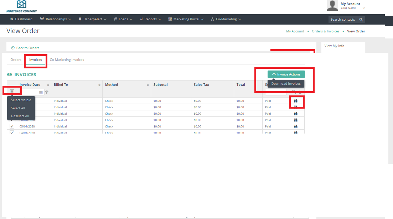This screenshot has height=219, width=393.
Task: Click Download Invoices option
Action: (x=286, y=84)
